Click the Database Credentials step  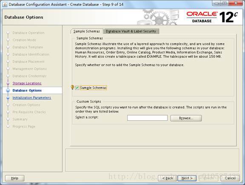tap(29, 76)
